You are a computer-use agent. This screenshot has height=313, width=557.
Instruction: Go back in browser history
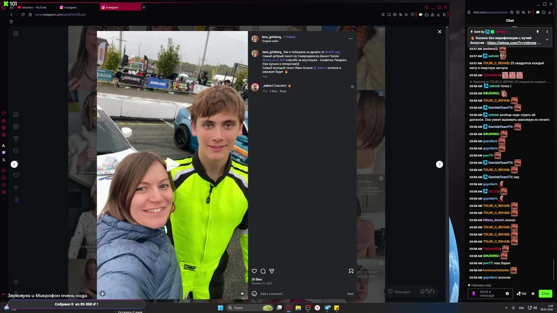point(11,14)
